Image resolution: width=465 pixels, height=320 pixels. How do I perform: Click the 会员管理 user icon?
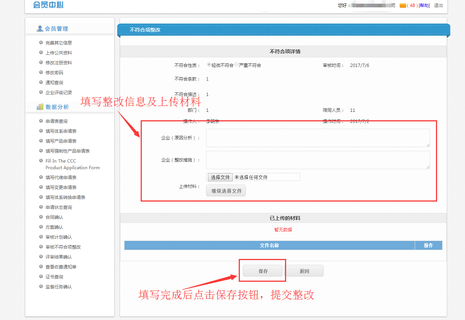[40, 29]
